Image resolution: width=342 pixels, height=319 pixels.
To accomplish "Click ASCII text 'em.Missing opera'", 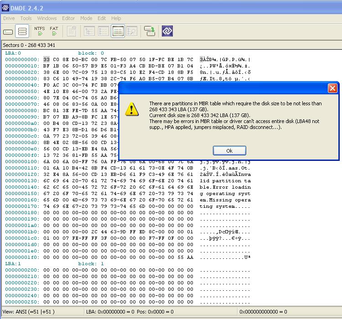I will (x=225, y=200).
